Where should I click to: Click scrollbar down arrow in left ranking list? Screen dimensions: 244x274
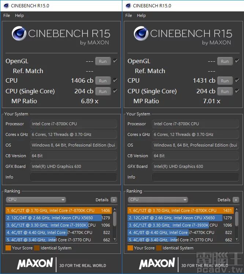[x=115, y=239]
